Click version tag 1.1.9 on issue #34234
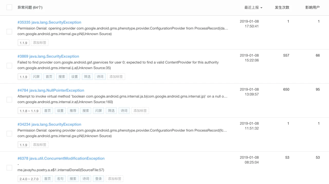Viewport: 329px width, 184px height. tap(23, 145)
